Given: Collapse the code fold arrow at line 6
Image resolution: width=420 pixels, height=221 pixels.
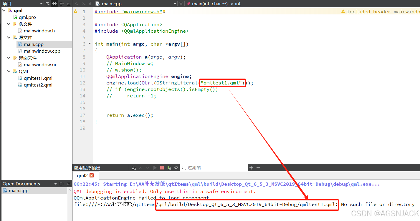Looking at the screenshot, I should [89, 43].
